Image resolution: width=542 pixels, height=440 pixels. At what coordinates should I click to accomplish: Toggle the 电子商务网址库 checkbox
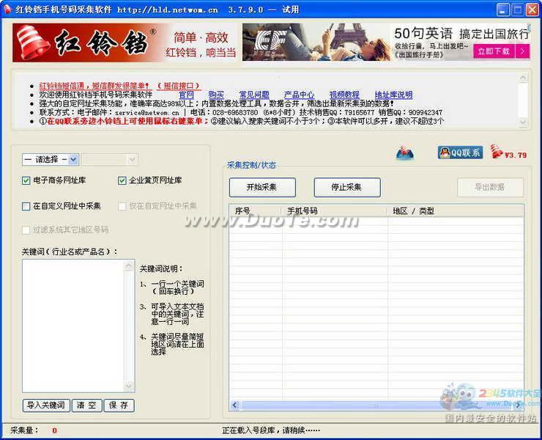pyautogui.click(x=26, y=180)
